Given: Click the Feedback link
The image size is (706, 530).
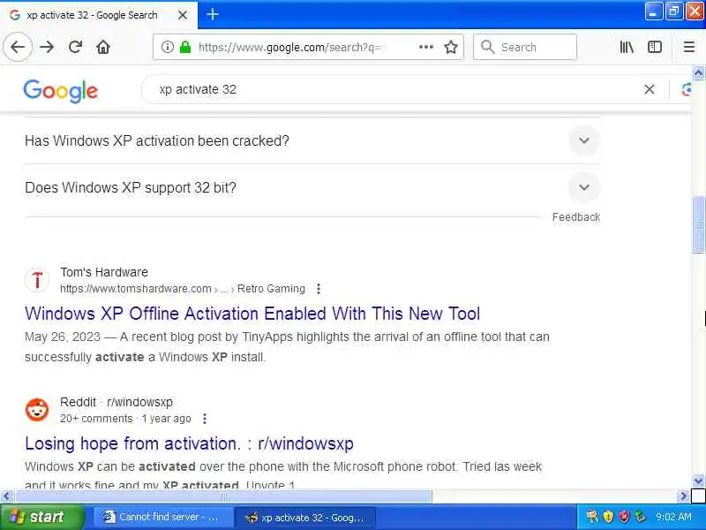Looking at the screenshot, I should (x=576, y=217).
